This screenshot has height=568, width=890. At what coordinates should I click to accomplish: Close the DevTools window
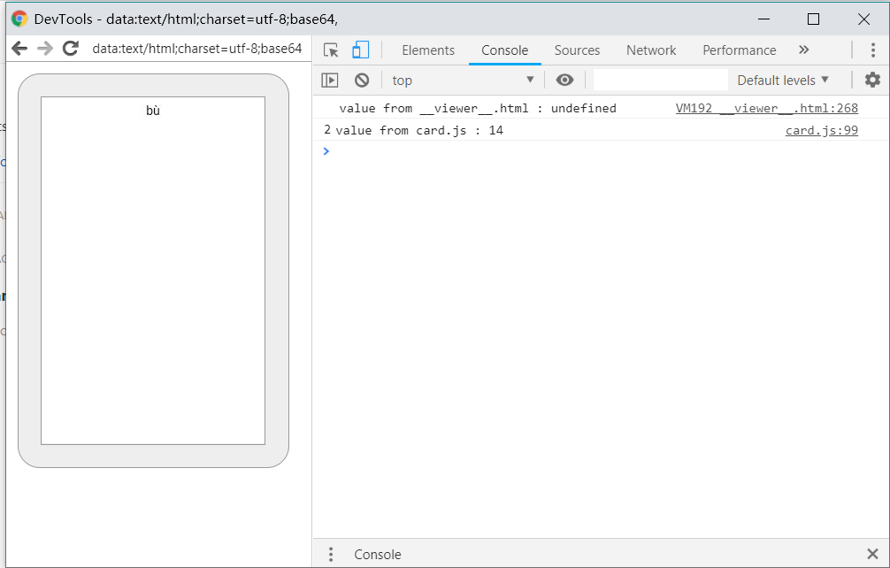click(x=863, y=19)
